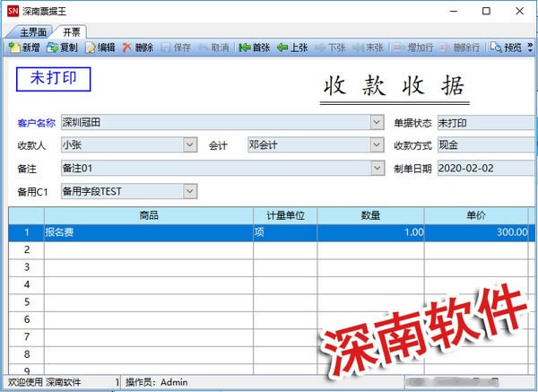
Task: Switch to the 主界面 tab
Action: (32, 31)
